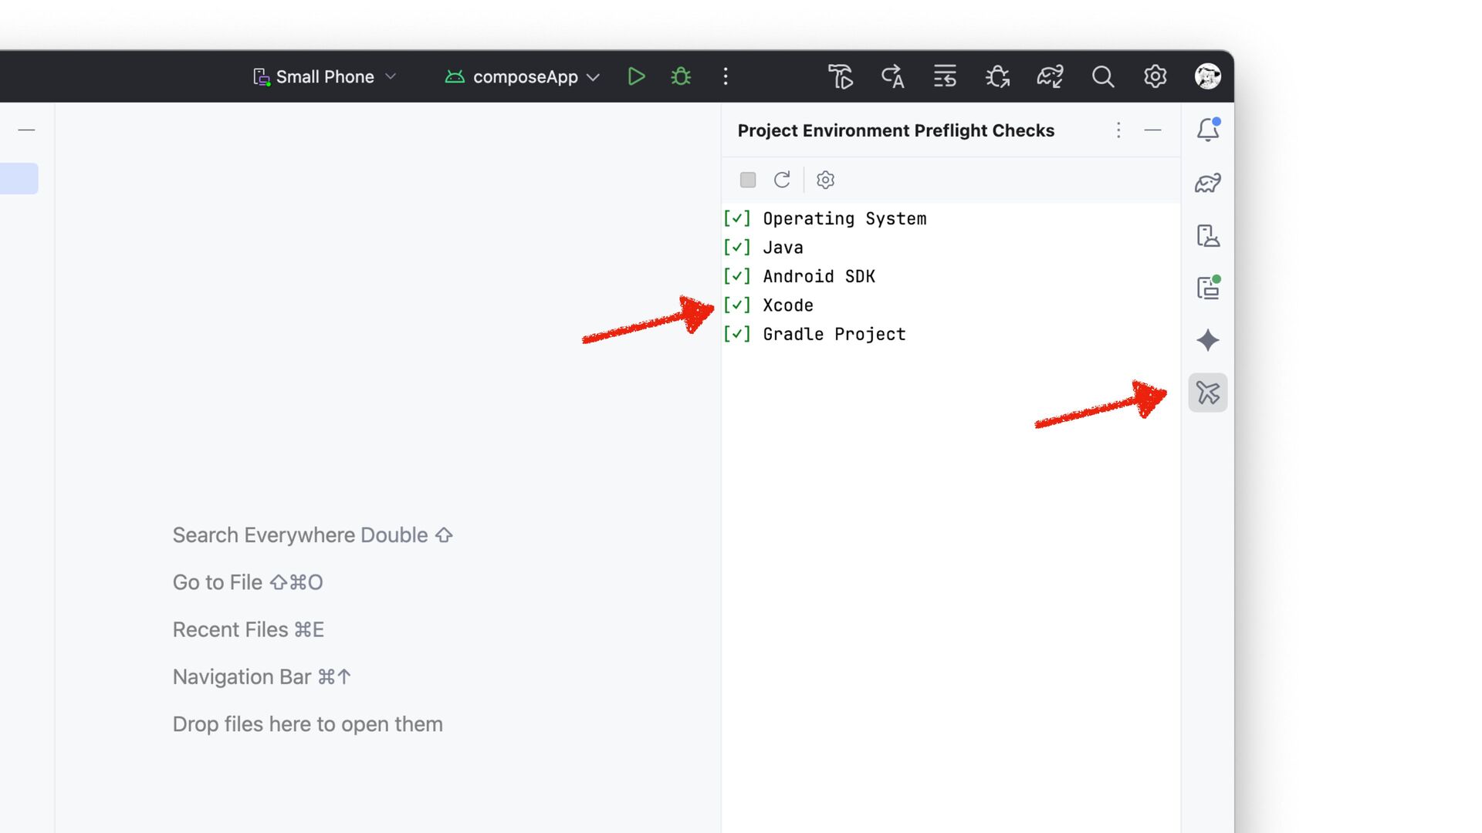Viewport: 1482px width, 833px height.
Task: Click the Recent Files hint
Action: [x=249, y=629]
